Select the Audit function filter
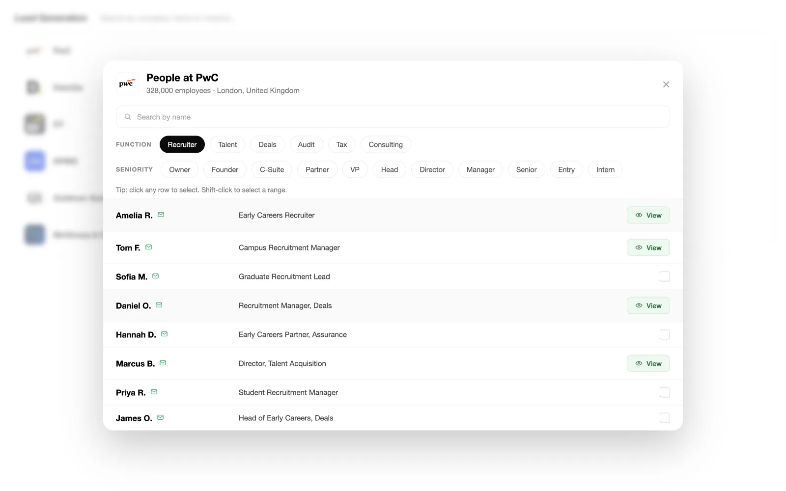 pos(306,144)
